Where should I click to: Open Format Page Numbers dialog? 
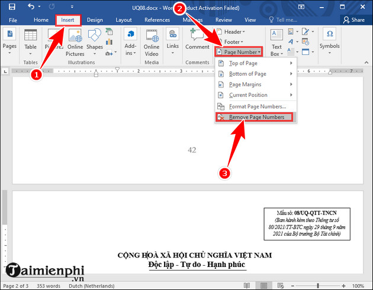click(x=256, y=106)
